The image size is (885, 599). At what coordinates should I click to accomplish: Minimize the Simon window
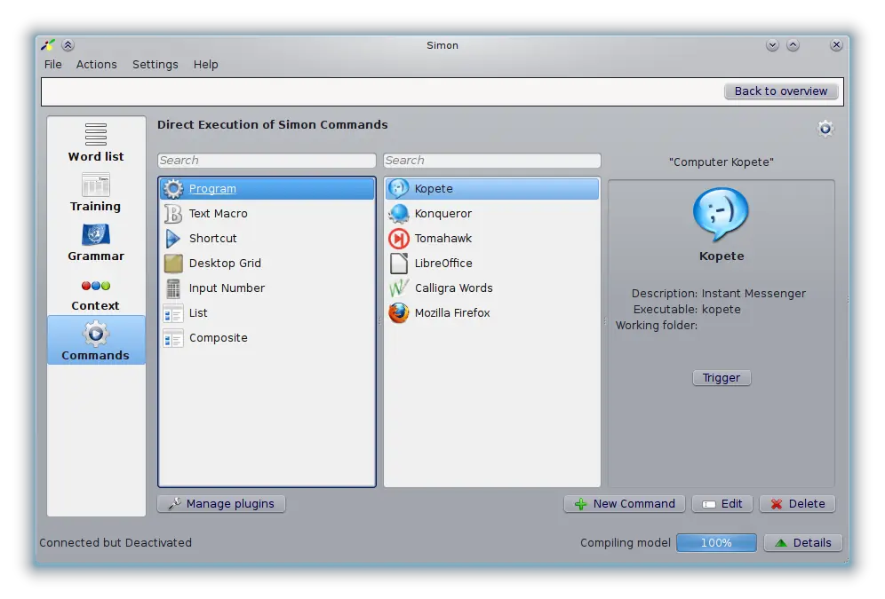tap(772, 45)
